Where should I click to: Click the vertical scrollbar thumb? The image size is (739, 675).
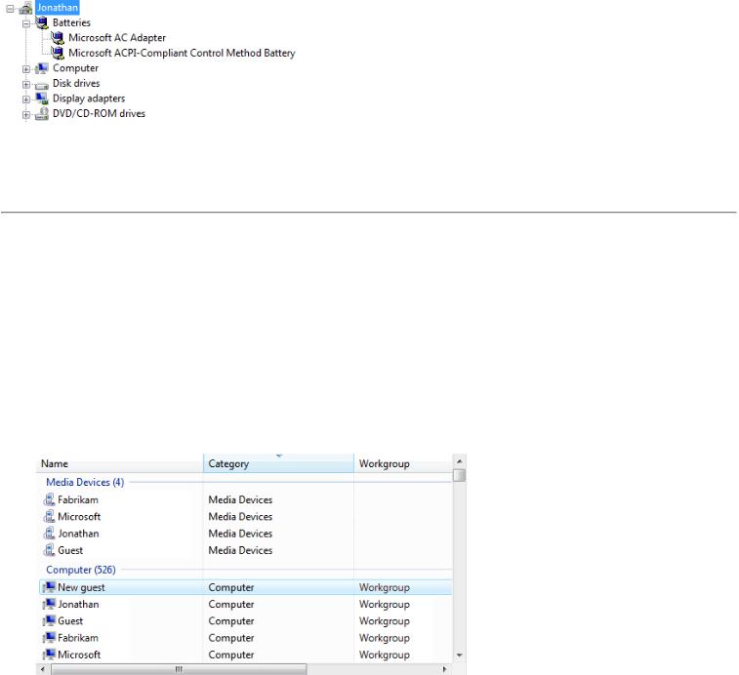click(459, 475)
